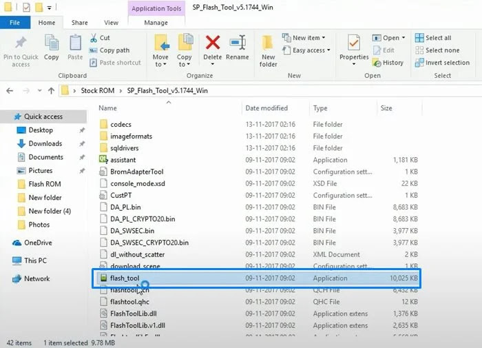Sort by the Name column header
Screen dimensions: 482x348
click(107, 108)
